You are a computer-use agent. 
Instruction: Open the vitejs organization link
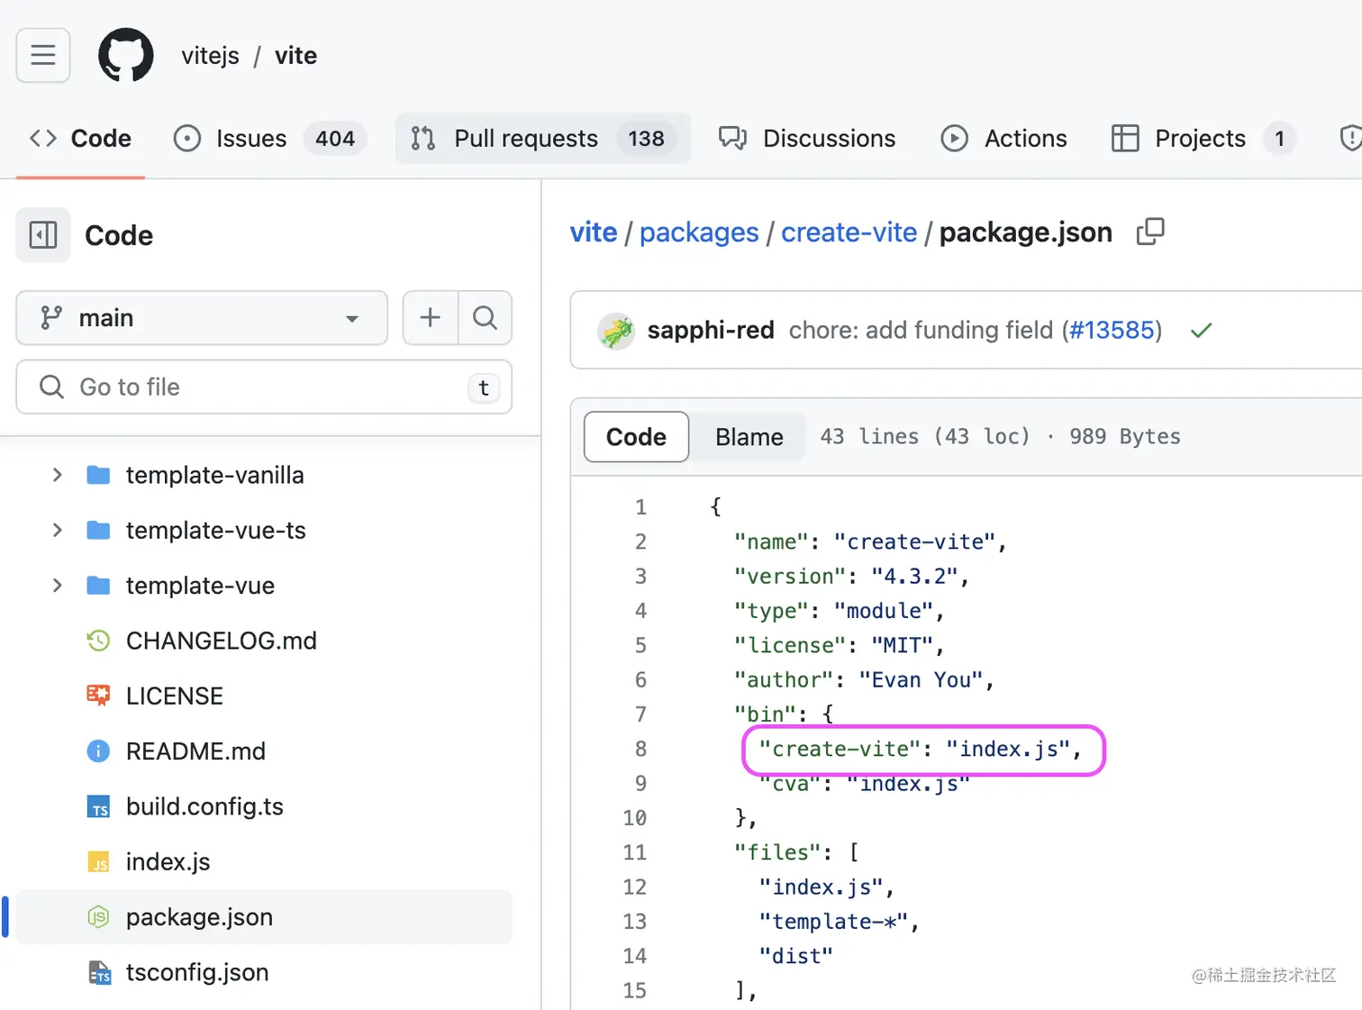(x=210, y=56)
